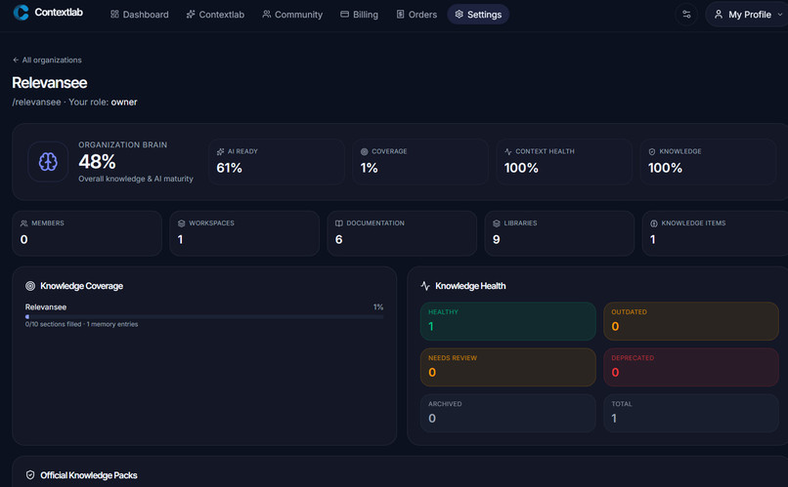The height and width of the screenshot is (487, 788).
Task: Click the Dashboard grid icon
Action: [114, 14]
